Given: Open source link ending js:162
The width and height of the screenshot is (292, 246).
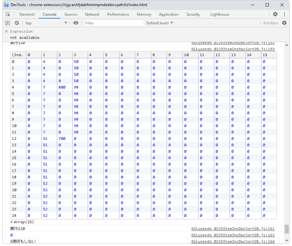Looking at the screenshot, I should (x=233, y=235).
